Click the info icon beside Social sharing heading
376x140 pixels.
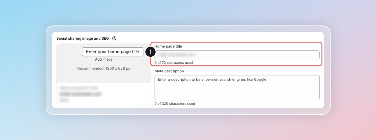(114, 38)
